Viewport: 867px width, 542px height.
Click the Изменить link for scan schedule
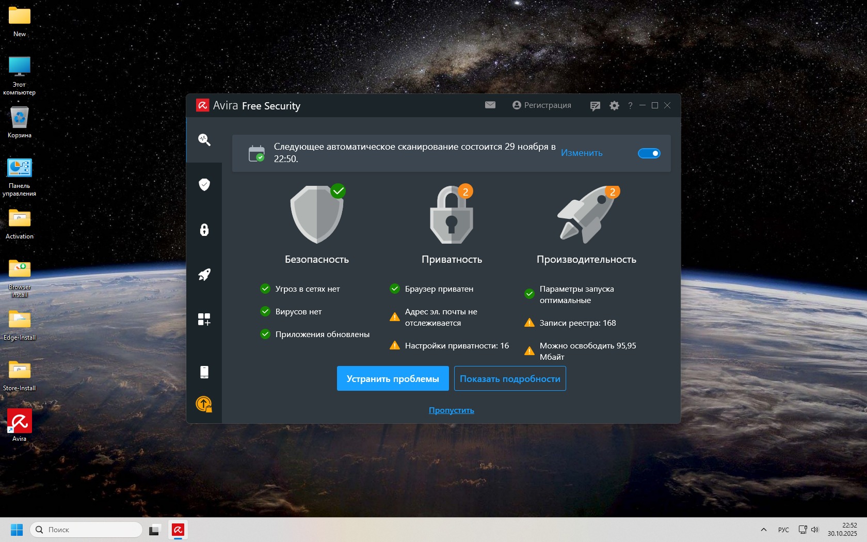tap(582, 153)
